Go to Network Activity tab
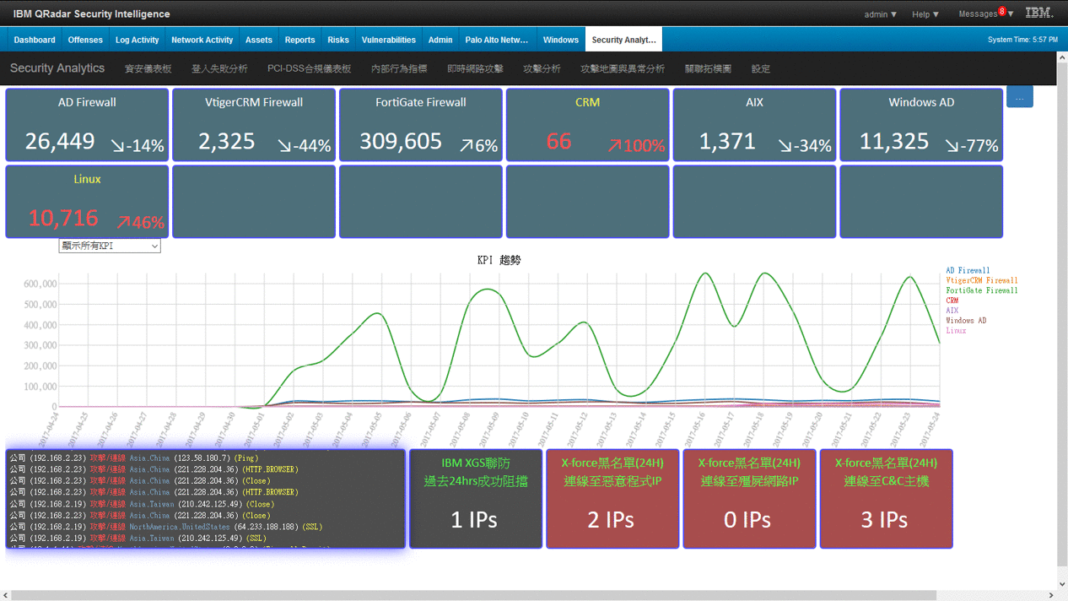1068x601 pixels. tap(202, 40)
